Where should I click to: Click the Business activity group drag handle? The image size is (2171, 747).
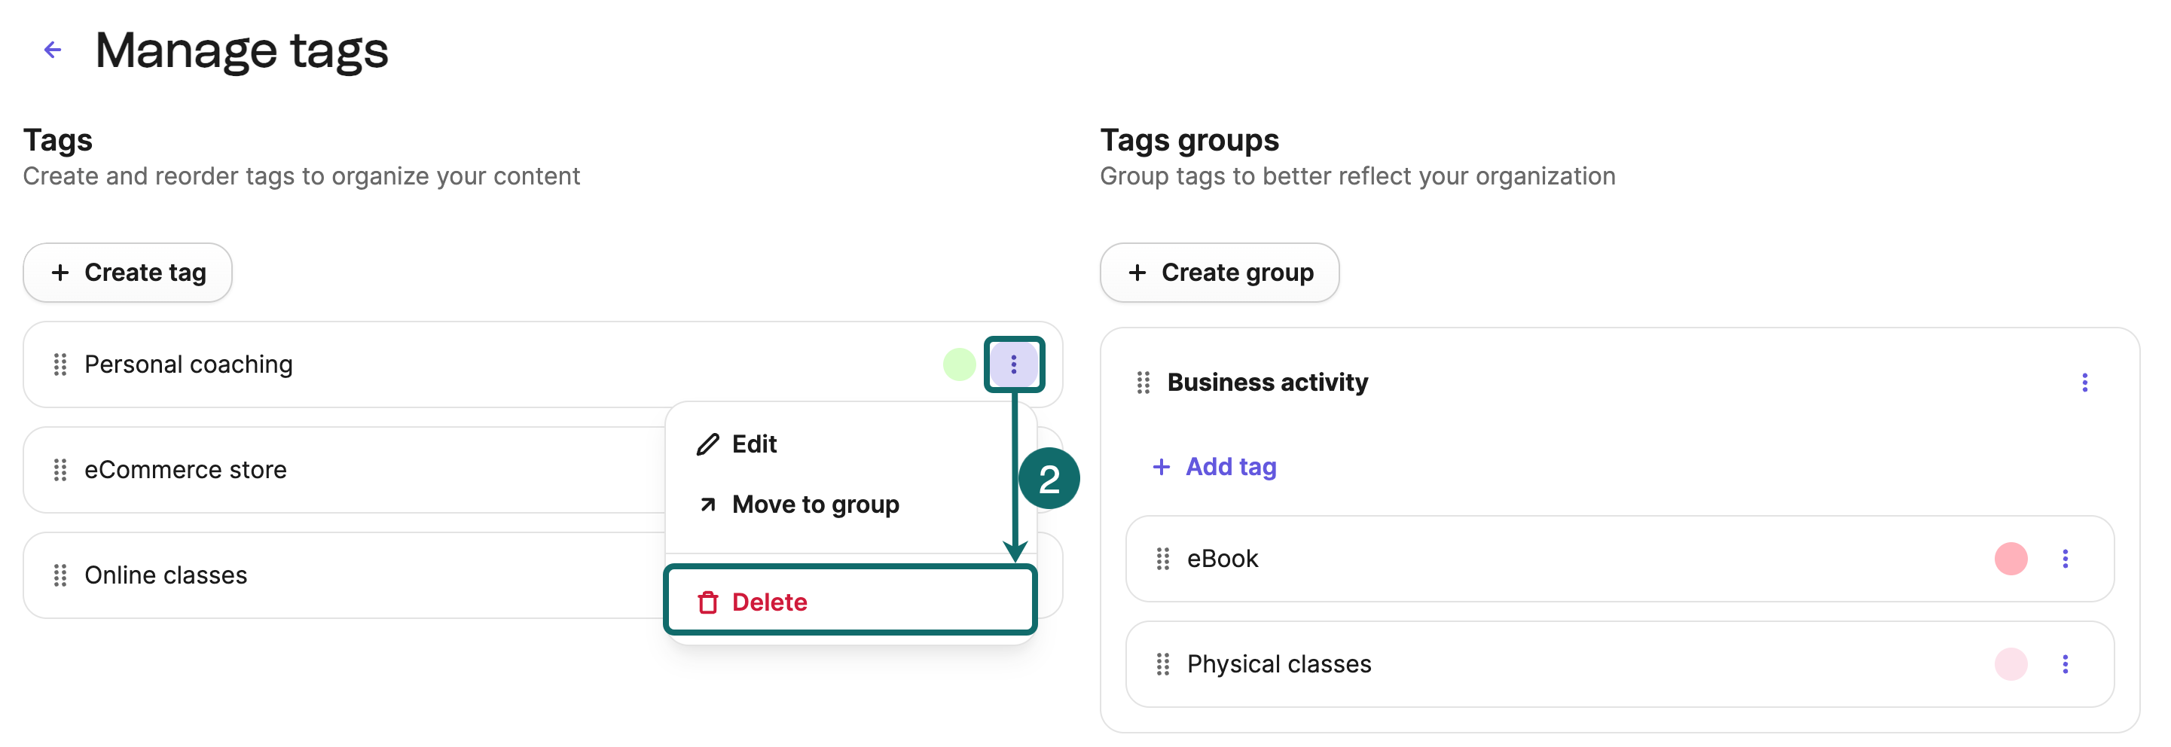1143,383
